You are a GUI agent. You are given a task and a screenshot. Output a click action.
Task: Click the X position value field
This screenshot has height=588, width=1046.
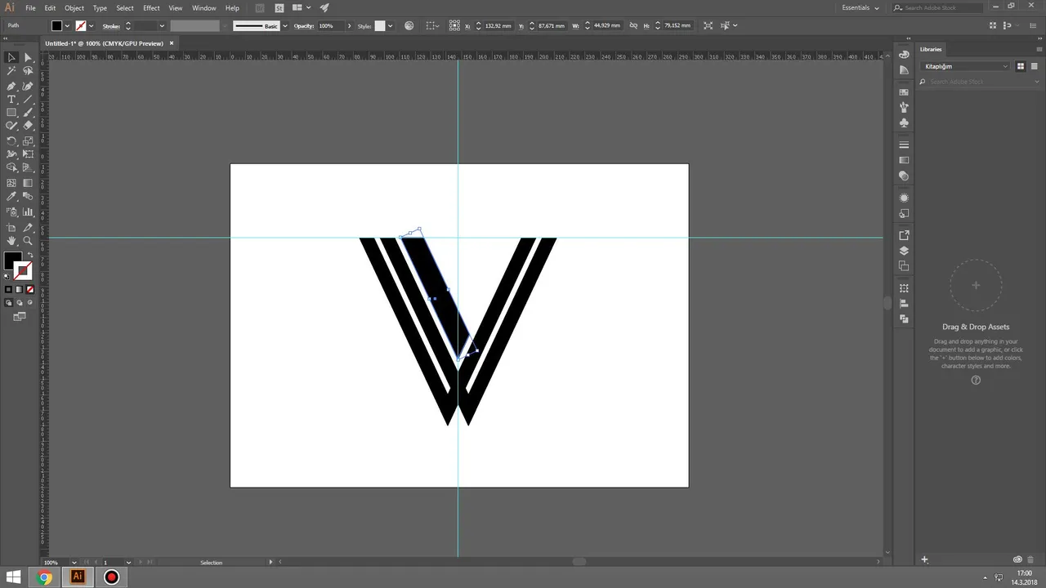point(498,26)
